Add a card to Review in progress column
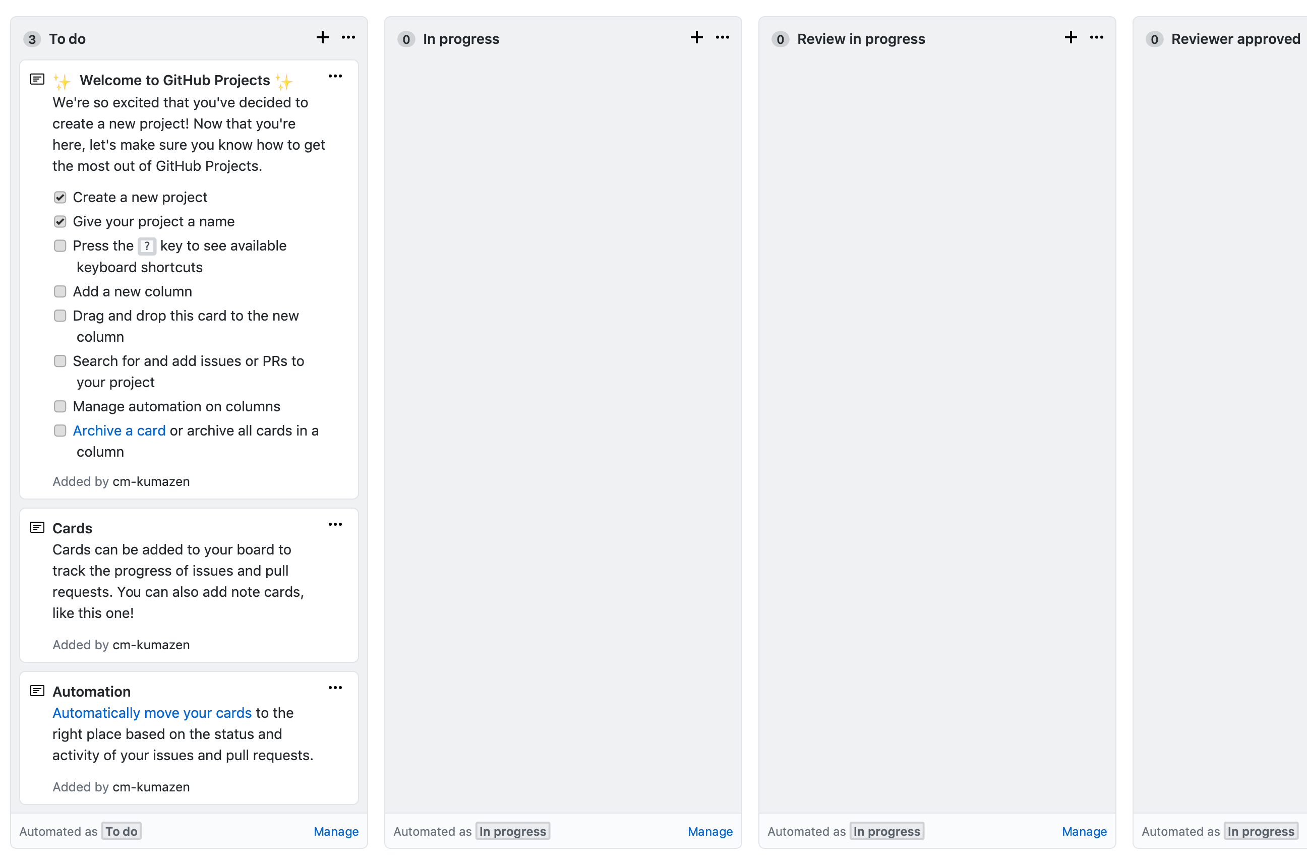The image size is (1307, 866). [1071, 38]
